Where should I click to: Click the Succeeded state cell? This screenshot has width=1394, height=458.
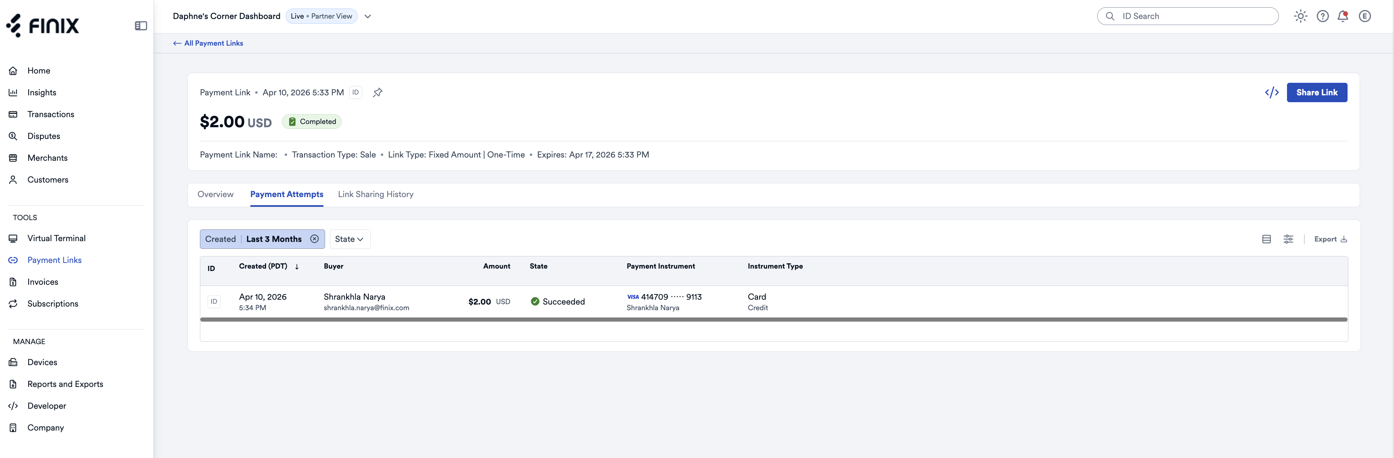tap(557, 302)
